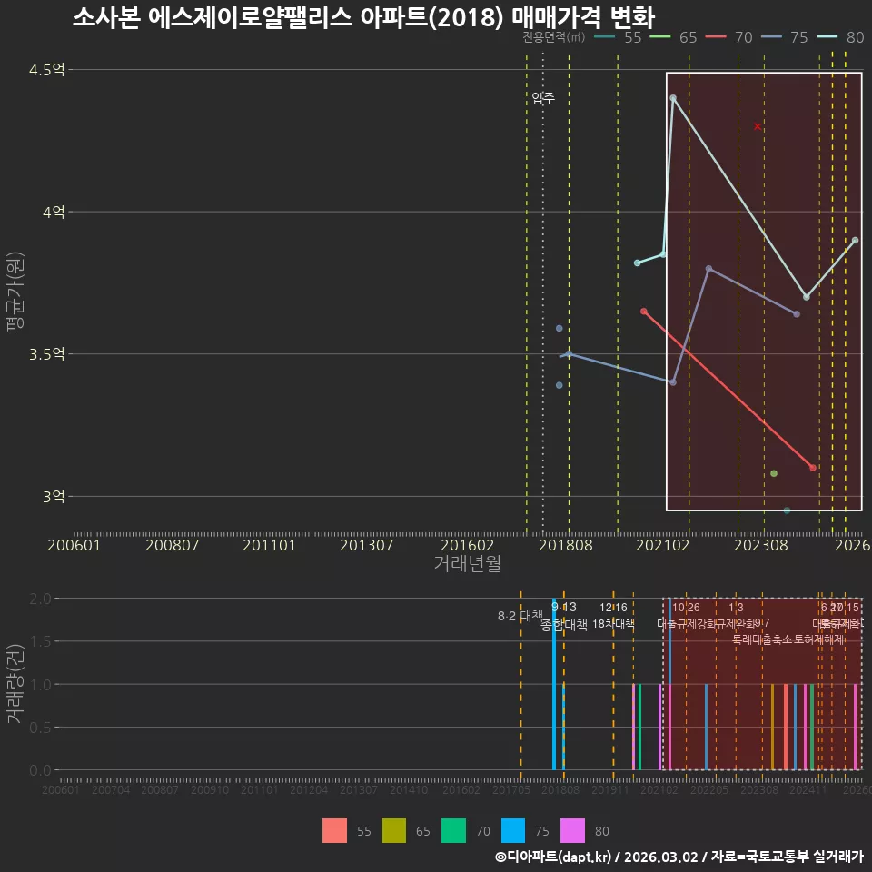Select the olive 65 square in bottom legend
The width and height of the screenshot is (872, 872).
tap(393, 831)
